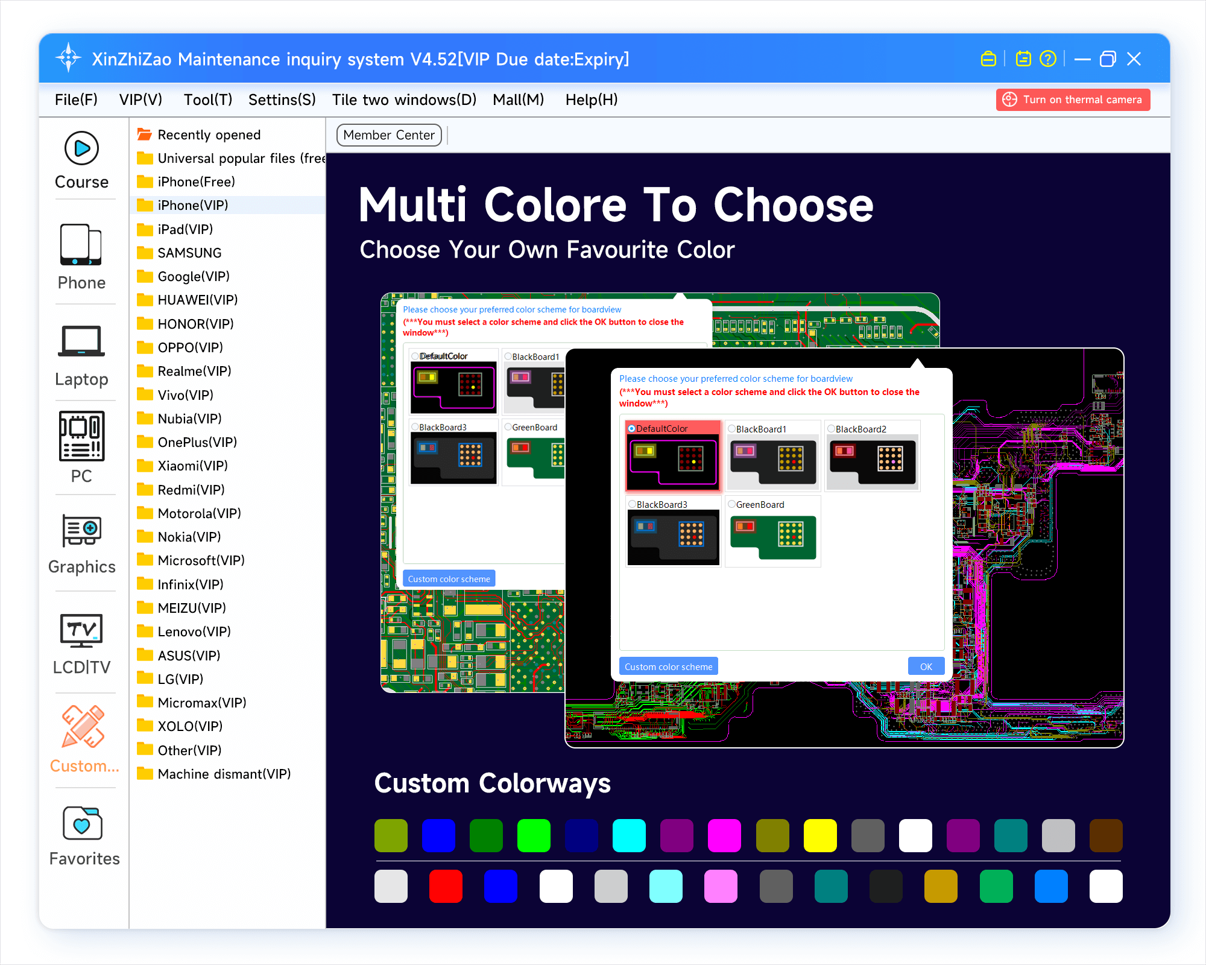Switch to the Member Center tab

point(389,135)
